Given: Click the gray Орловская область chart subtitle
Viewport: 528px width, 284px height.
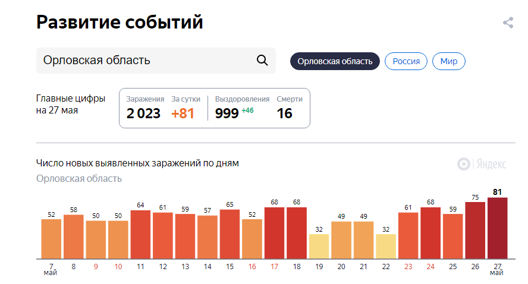Looking at the screenshot, I should pyautogui.click(x=79, y=178).
